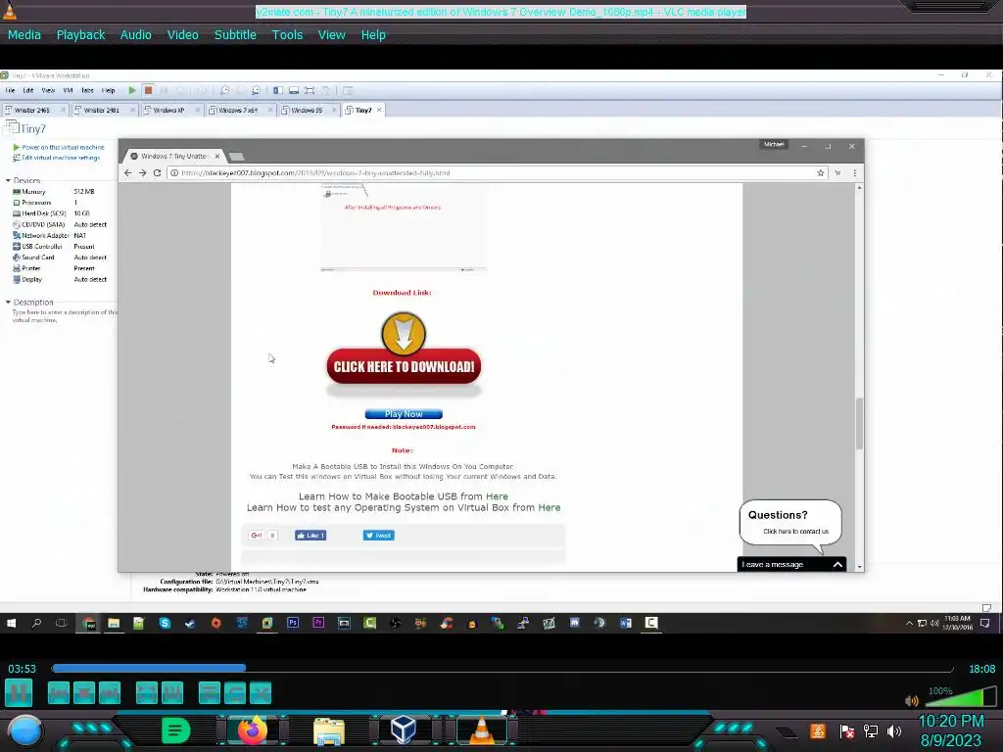
Task: Stop VLC playback with the stop button
Action: pyautogui.click(x=84, y=692)
